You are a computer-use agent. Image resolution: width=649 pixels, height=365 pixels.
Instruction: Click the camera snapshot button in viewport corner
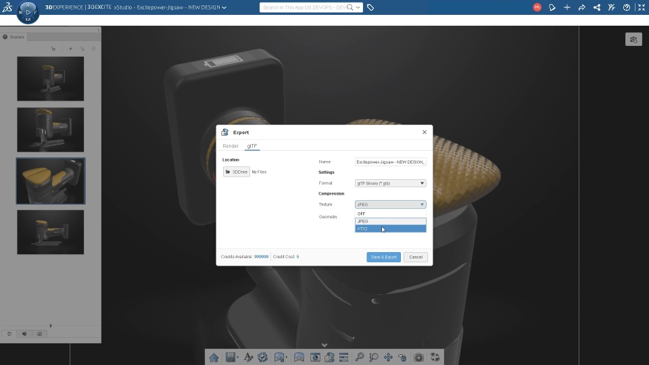pyautogui.click(x=633, y=40)
